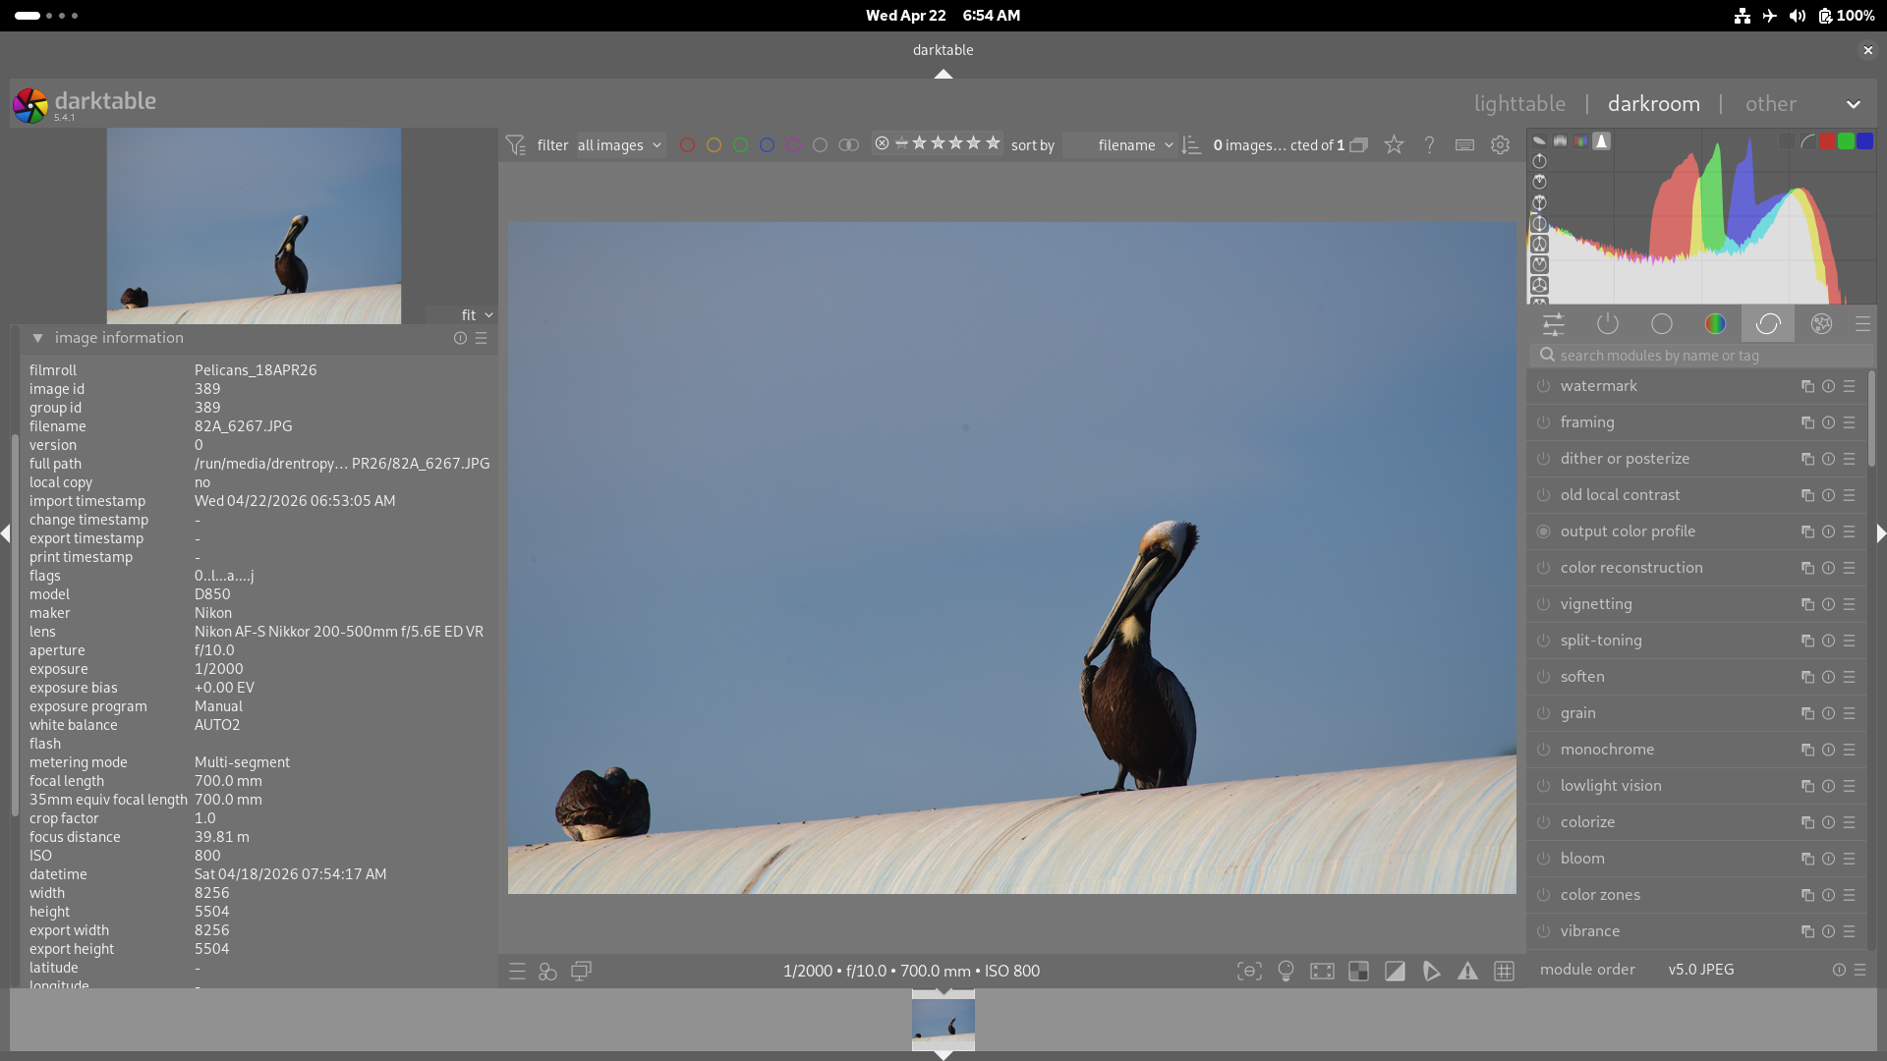Image resolution: width=1887 pixels, height=1061 pixels.
Task: Click the thumbnail overlays star icon
Action: point(1394,145)
